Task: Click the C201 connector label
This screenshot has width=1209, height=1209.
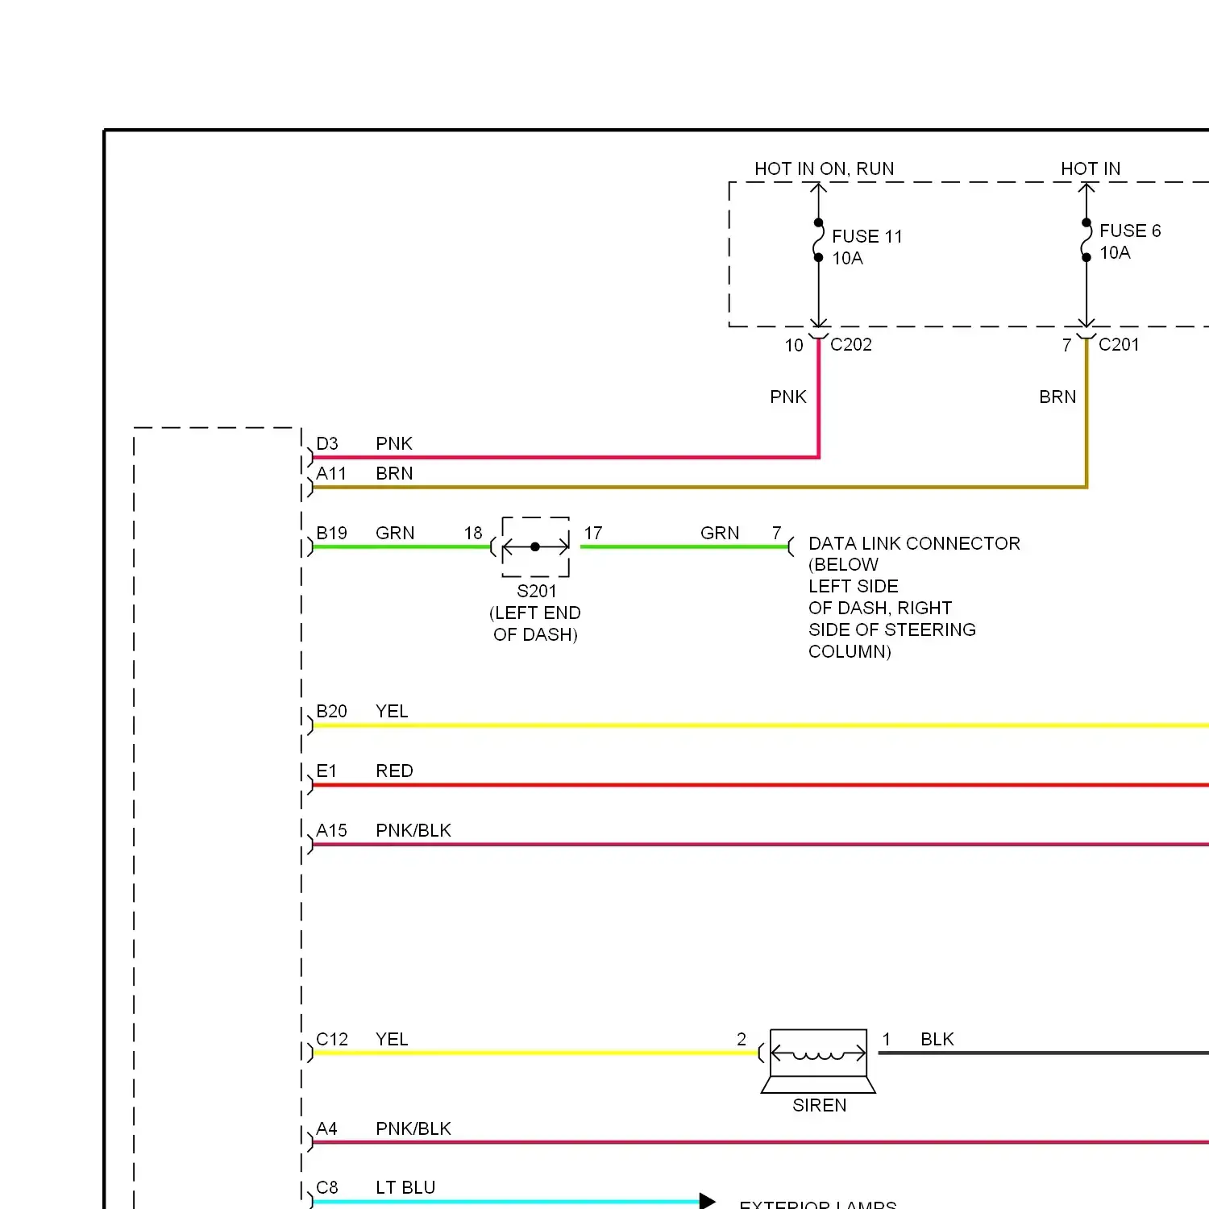Action: (x=1119, y=345)
